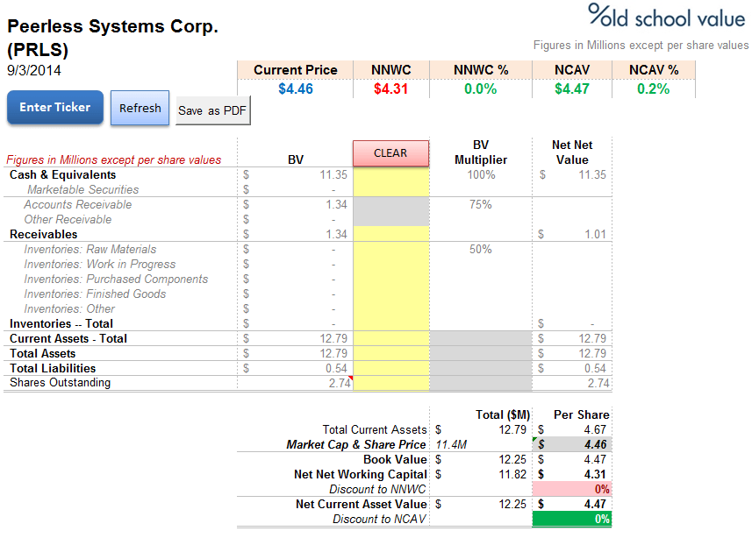752x538 pixels.
Task: Select the 4.31 per share Net Net Working Capital
Action: point(595,474)
